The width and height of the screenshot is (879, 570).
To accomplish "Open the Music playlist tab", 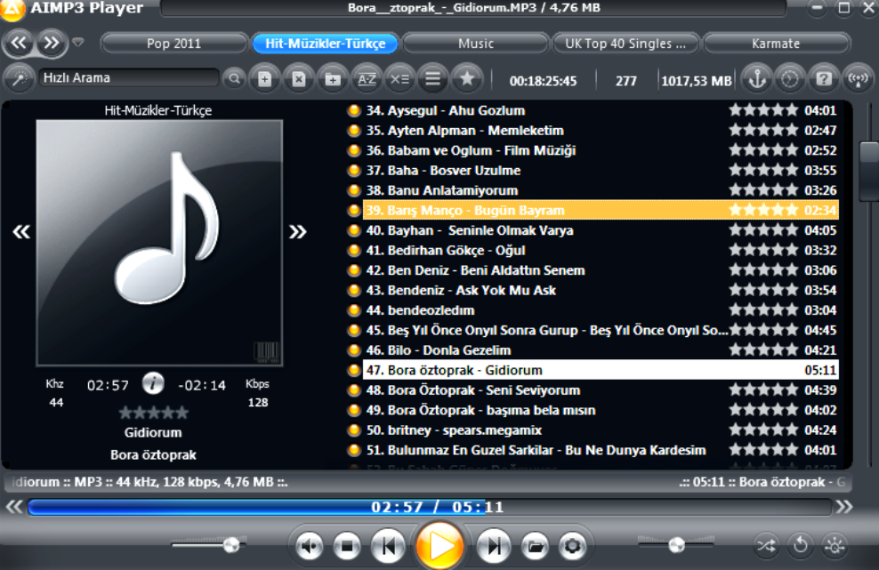I will tap(475, 44).
